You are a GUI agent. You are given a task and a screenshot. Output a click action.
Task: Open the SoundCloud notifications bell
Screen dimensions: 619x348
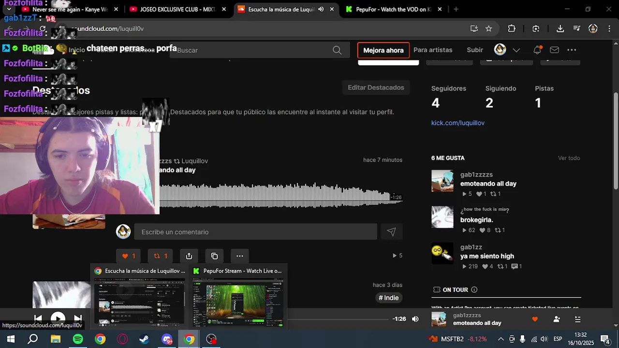[537, 50]
